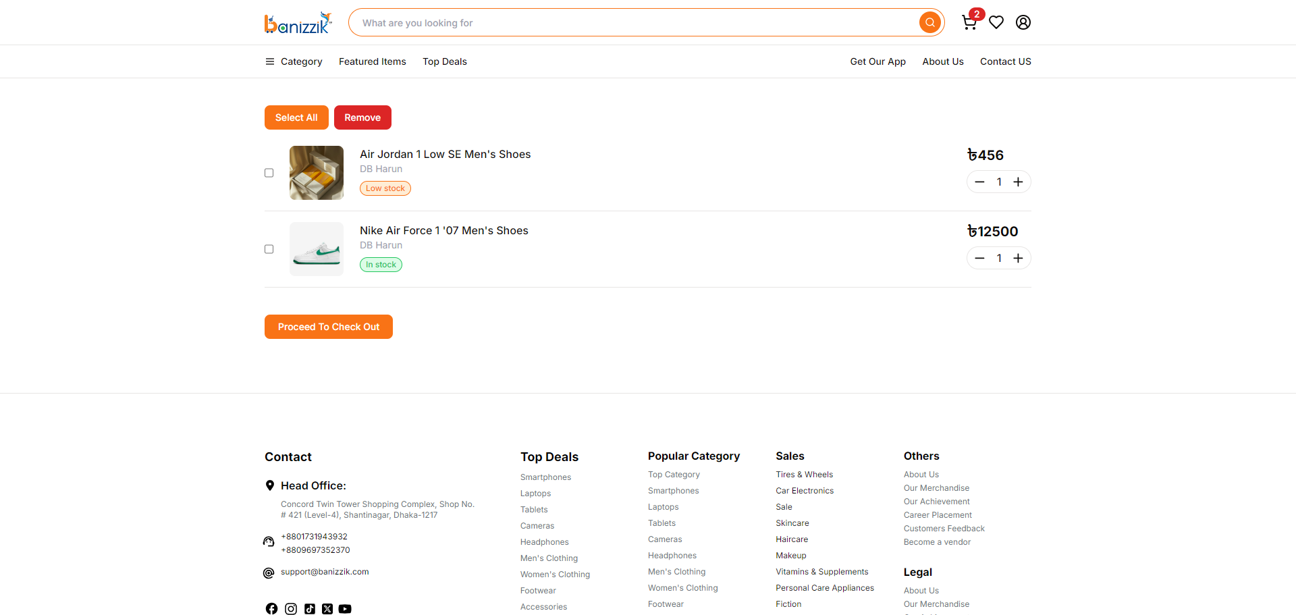The height and width of the screenshot is (615, 1296).
Task: Decrease quantity for Nike Air Force 1
Action: (x=979, y=258)
